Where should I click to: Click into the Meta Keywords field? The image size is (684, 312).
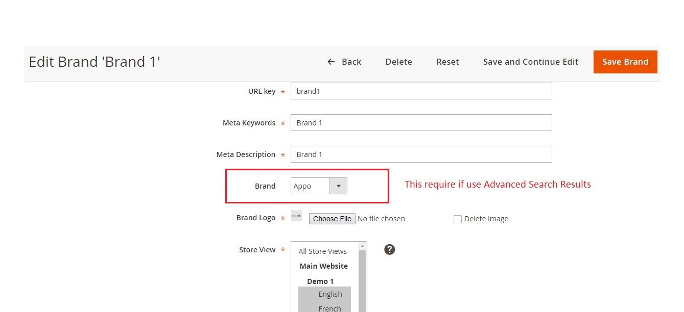pos(421,123)
